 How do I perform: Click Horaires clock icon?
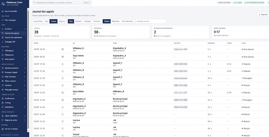point(3,85)
